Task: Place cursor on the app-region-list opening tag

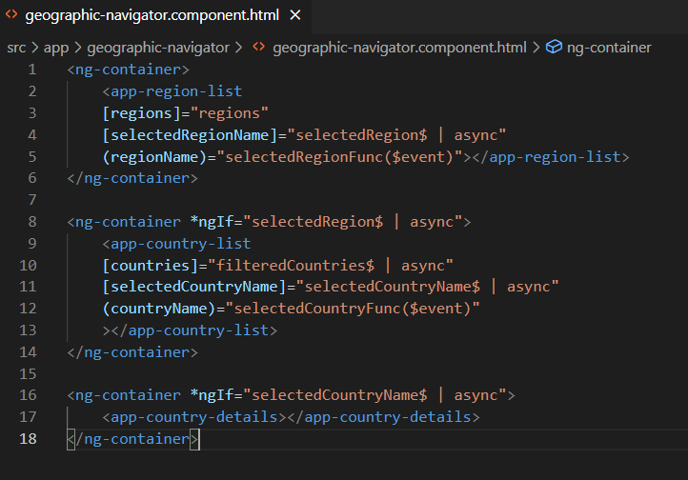Action: (x=176, y=91)
